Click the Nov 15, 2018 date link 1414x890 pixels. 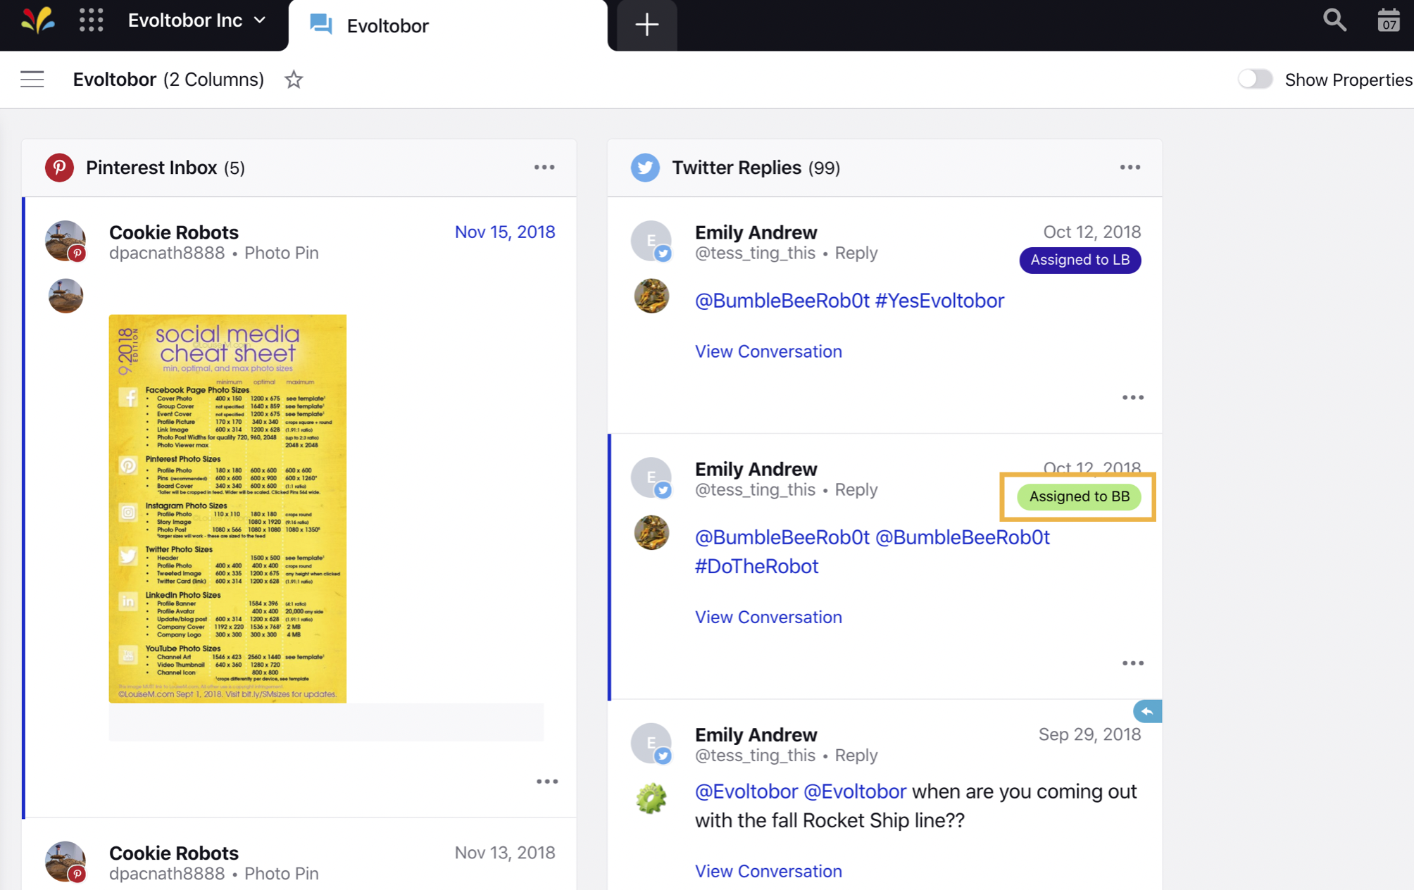click(x=505, y=232)
